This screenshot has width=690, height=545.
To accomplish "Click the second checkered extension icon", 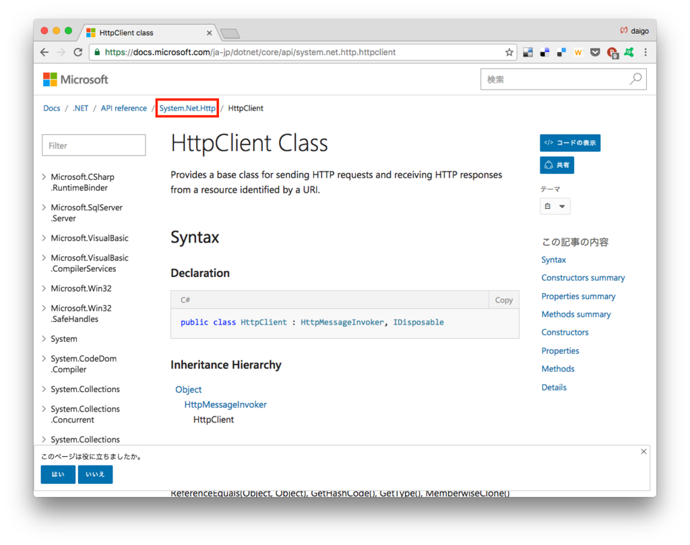I will tap(544, 53).
